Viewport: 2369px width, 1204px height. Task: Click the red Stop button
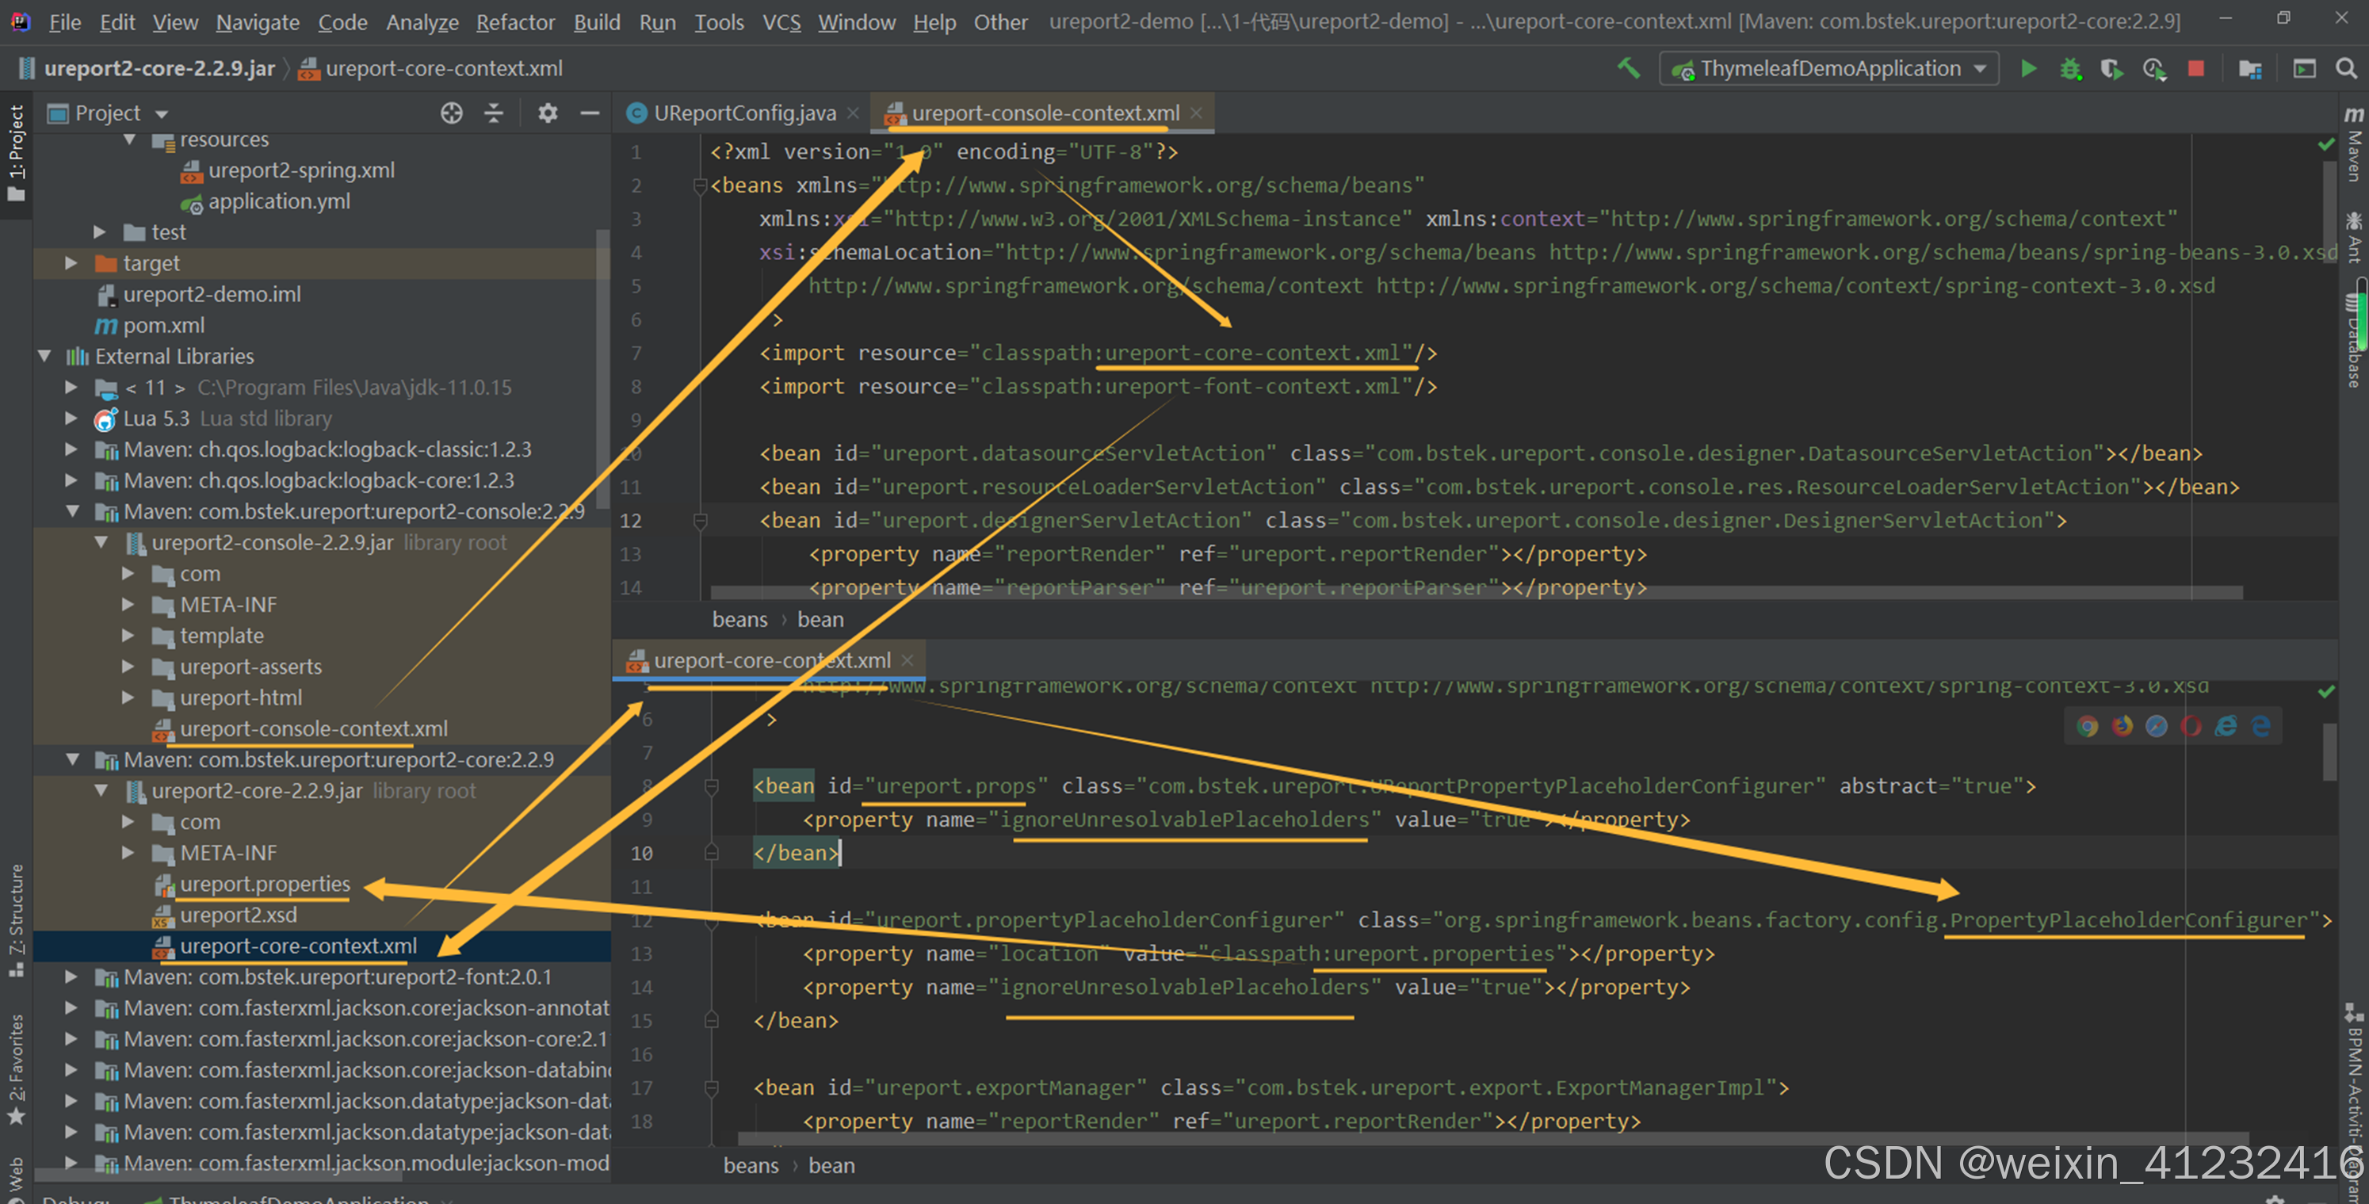click(2196, 69)
